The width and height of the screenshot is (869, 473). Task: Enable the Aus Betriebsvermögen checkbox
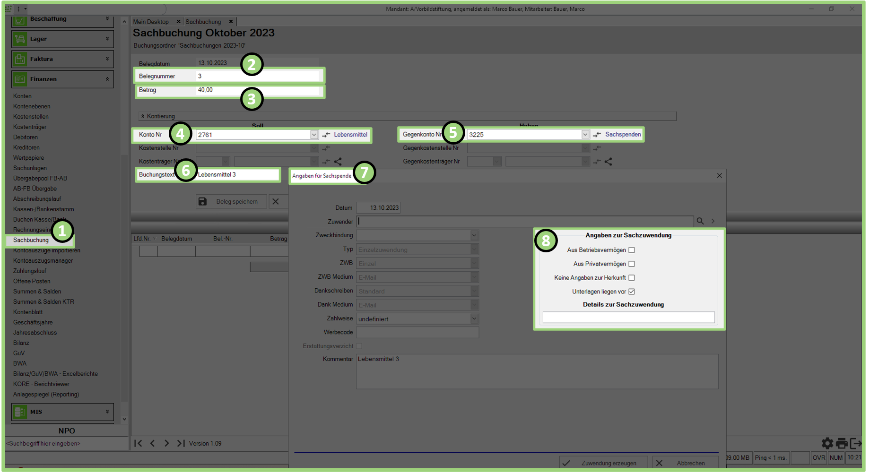632,250
